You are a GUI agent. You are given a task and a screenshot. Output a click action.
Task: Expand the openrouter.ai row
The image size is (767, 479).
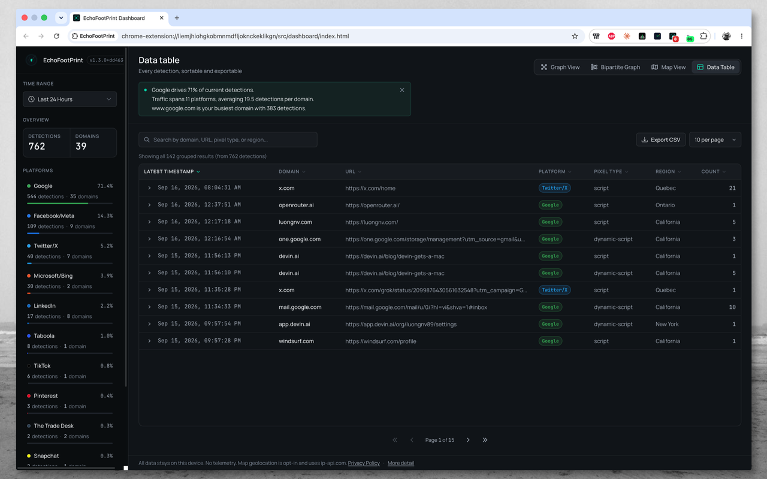point(150,205)
